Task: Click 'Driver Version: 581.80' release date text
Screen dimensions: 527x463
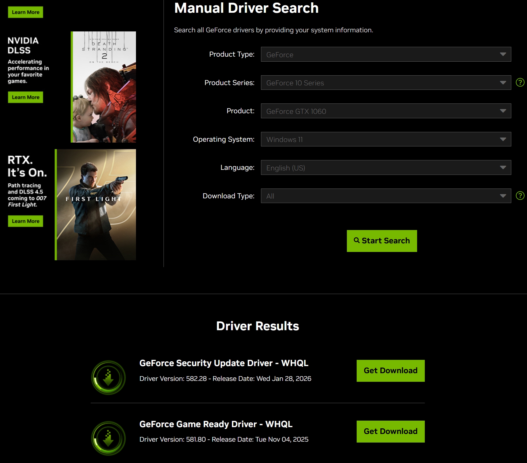Action: 224,439
